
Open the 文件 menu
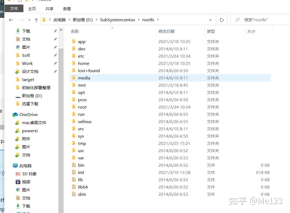14,9
